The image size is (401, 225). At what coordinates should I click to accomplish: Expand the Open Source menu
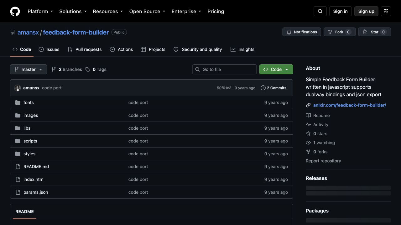[x=147, y=11]
